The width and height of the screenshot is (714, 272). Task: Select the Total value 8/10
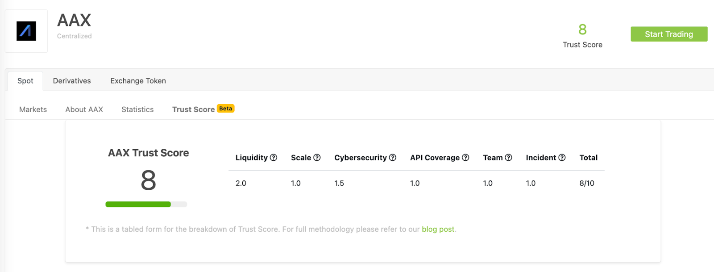coord(587,183)
